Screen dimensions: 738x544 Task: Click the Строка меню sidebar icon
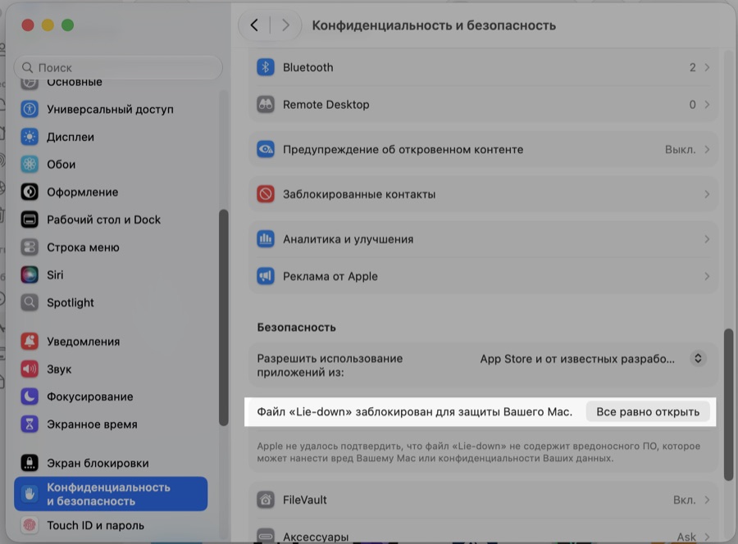click(x=30, y=247)
